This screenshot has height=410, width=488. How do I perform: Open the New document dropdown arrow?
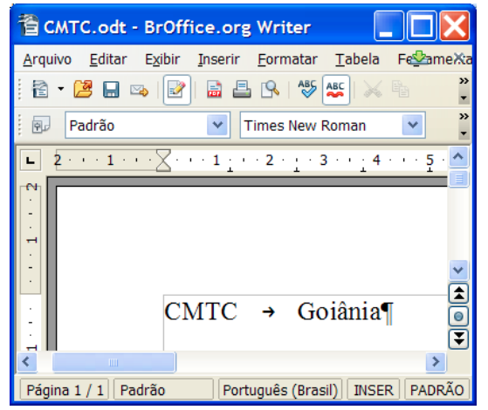click(61, 89)
